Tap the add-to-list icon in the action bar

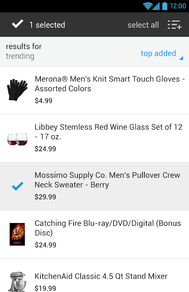click(x=174, y=24)
